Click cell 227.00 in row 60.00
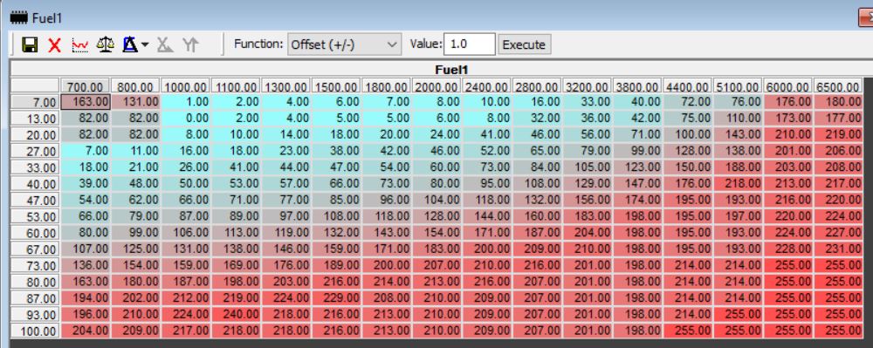This screenshot has width=873, height=348. coord(838,233)
